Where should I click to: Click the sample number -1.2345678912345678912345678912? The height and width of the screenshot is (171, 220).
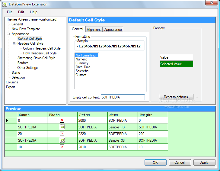(108, 46)
